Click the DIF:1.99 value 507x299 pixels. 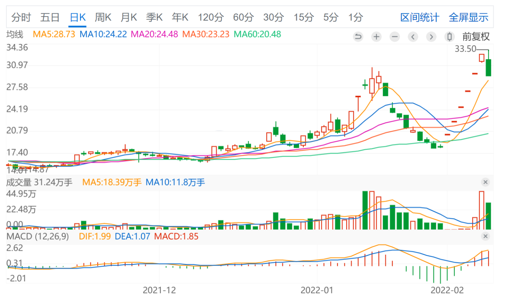(x=95, y=236)
